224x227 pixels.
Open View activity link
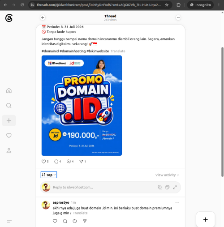click(167, 175)
